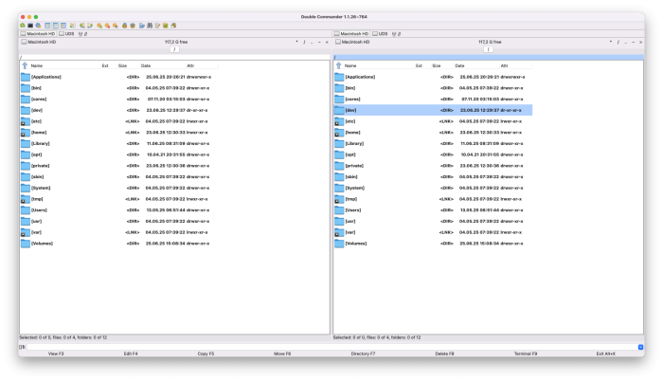Click the Directory F7 button
This screenshot has width=663, height=381.
pos(363,354)
